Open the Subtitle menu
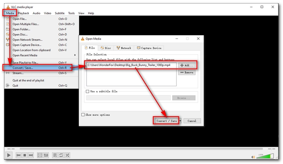 (59, 13)
